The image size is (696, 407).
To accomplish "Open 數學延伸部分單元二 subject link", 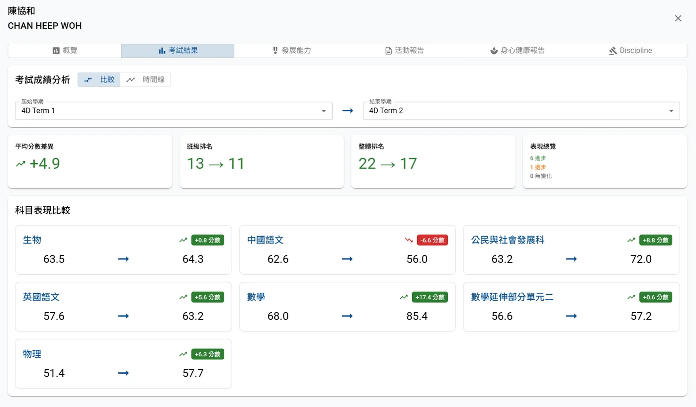I will [x=512, y=297].
